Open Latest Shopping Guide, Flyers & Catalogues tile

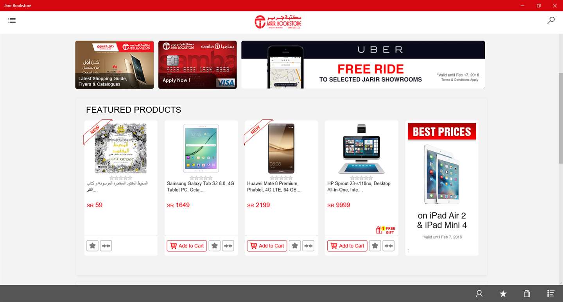[115, 65]
